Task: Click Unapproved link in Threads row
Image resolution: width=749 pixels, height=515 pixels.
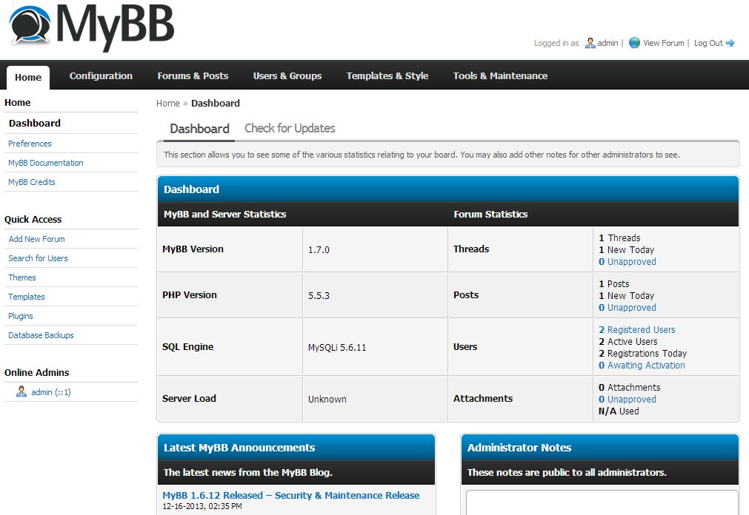Action: click(628, 261)
